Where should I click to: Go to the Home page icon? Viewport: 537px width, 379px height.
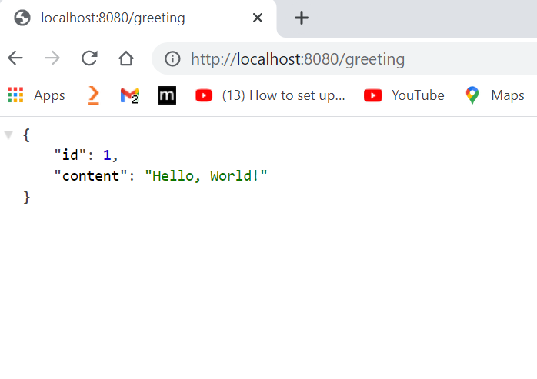click(126, 58)
